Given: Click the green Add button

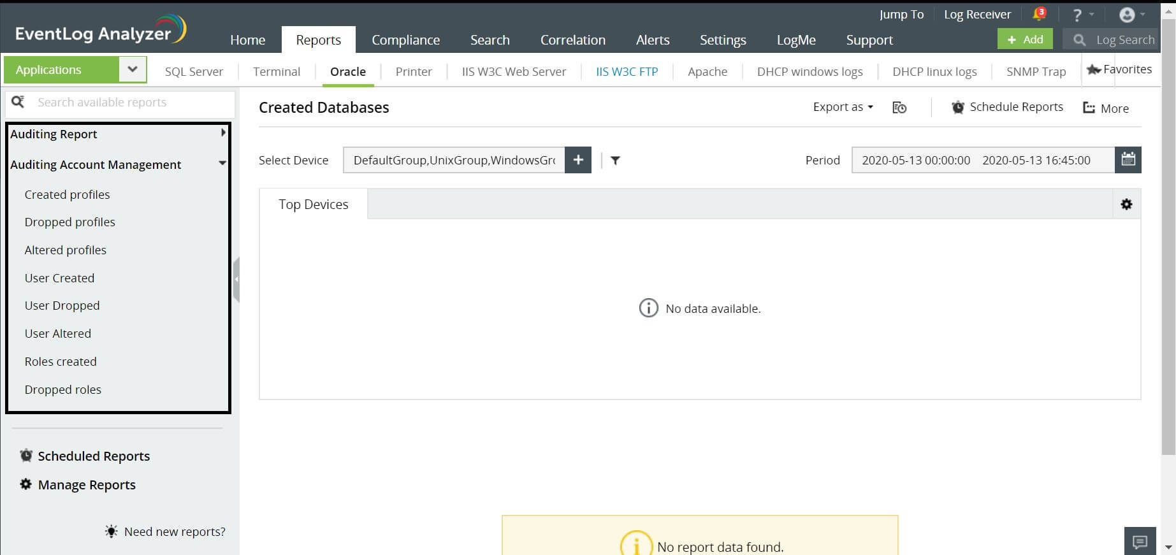Looking at the screenshot, I should [1025, 40].
